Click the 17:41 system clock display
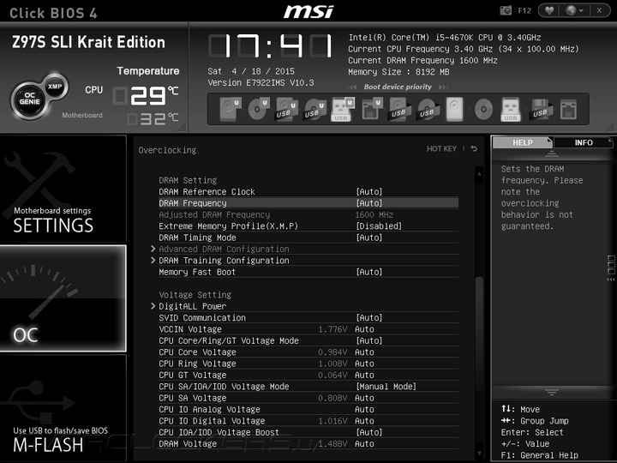The width and height of the screenshot is (617, 463). click(270, 46)
